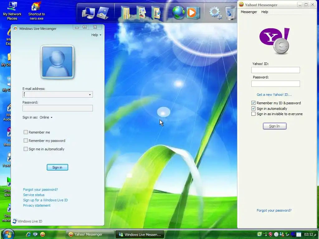Check the Remember me checkbox

pos(26,132)
